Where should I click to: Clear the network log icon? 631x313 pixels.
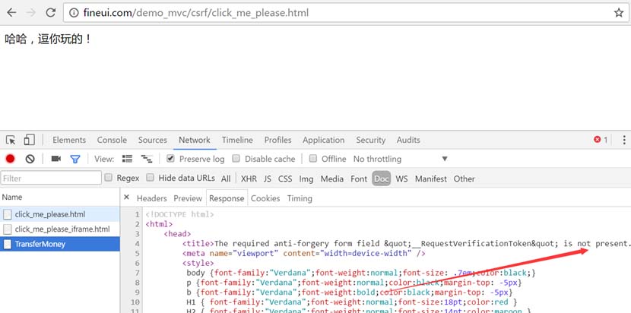[x=30, y=159]
